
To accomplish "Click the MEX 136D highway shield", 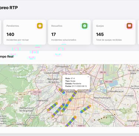I will coord(109,82).
